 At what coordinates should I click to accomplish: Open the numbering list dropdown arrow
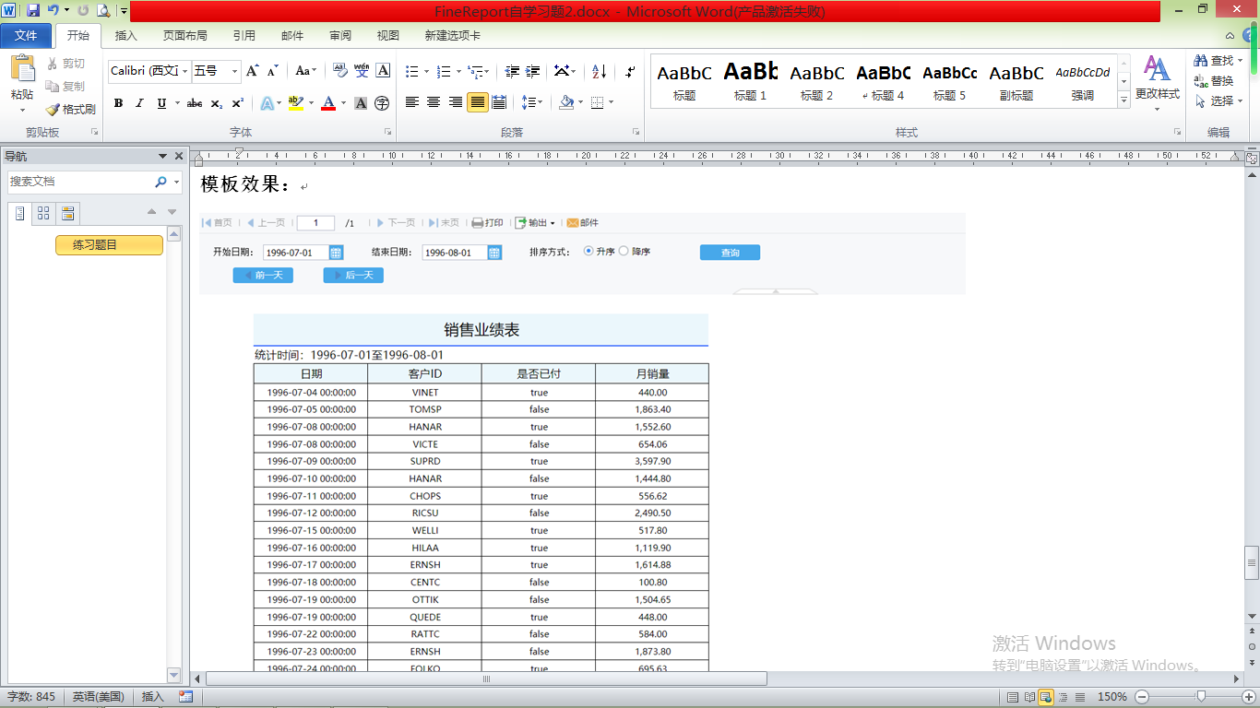click(x=458, y=71)
